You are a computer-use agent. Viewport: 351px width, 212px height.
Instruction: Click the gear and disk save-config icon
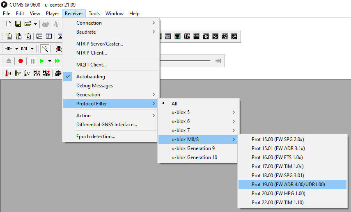click(58, 73)
